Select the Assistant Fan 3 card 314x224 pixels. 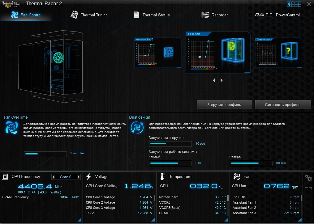(158, 53)
